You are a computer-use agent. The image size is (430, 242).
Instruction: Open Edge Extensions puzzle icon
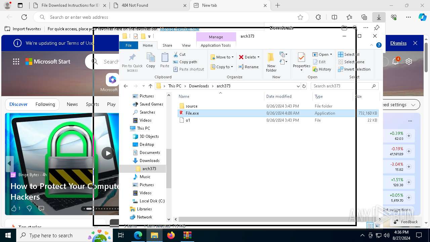[318, 17]
